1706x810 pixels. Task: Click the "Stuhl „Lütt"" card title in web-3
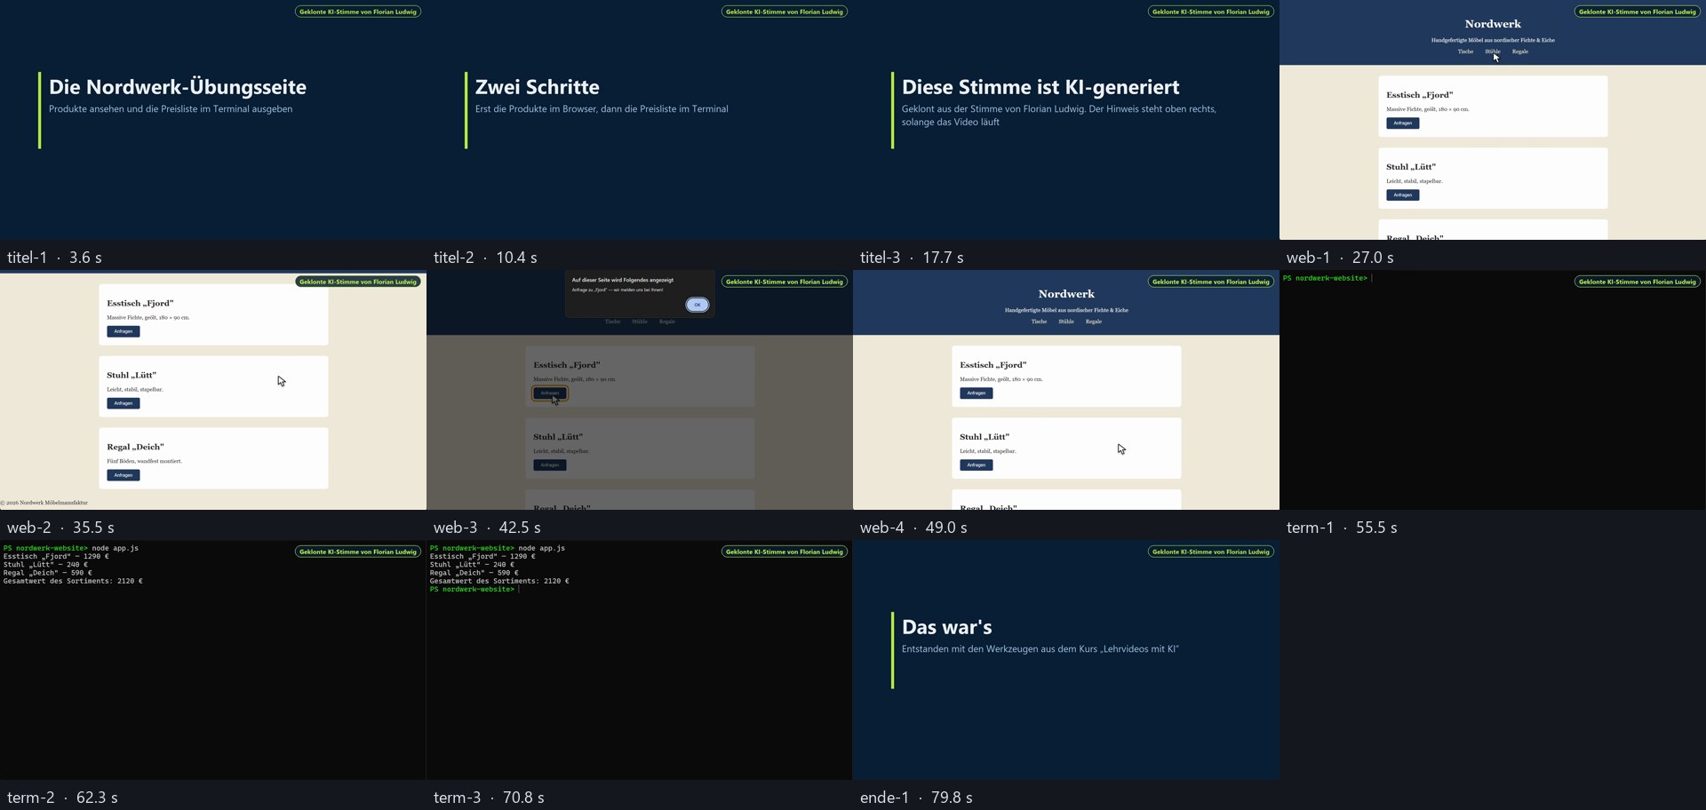(x=558, y=437)
